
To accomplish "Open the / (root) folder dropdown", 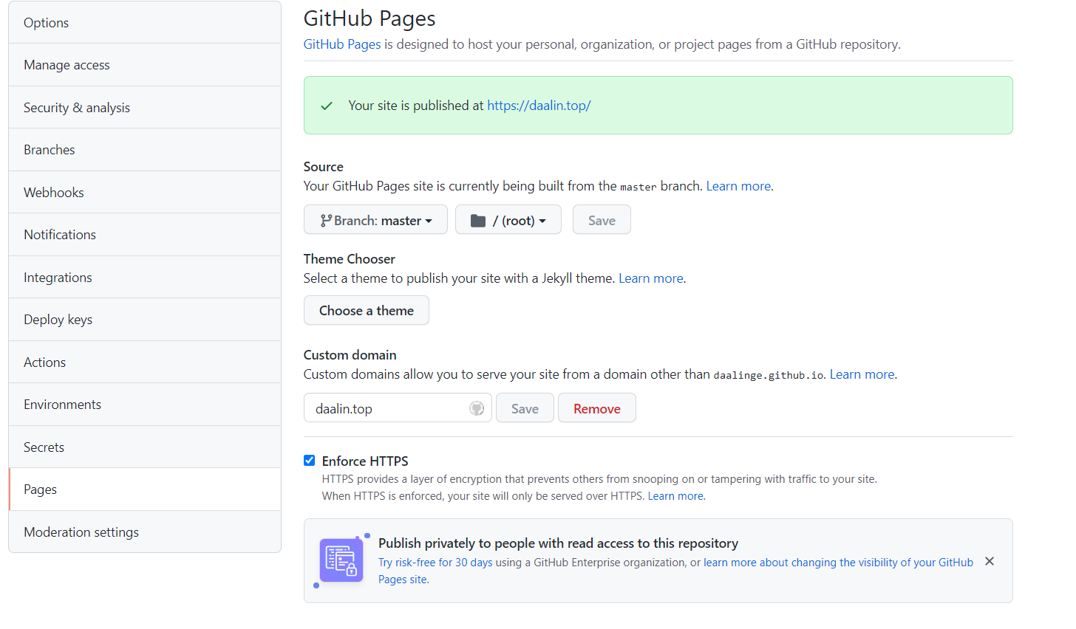I will [508, 220].
